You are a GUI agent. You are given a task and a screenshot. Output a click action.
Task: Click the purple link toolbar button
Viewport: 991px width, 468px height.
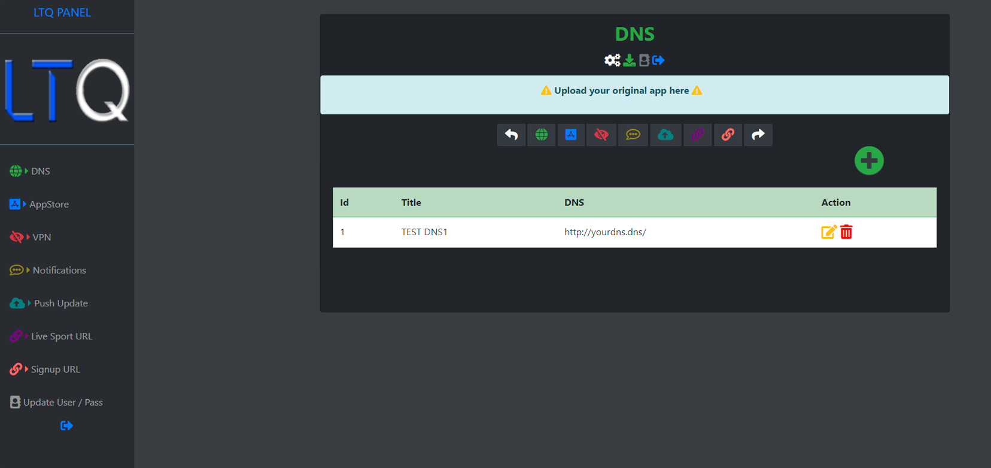coord(697,135)
